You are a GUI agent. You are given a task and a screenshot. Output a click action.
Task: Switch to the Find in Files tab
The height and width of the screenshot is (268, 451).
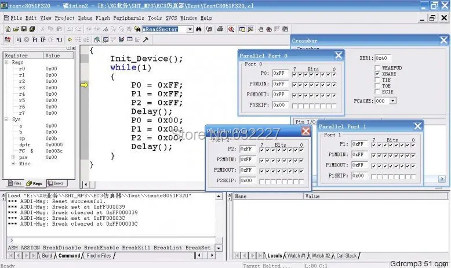[99, 256]
